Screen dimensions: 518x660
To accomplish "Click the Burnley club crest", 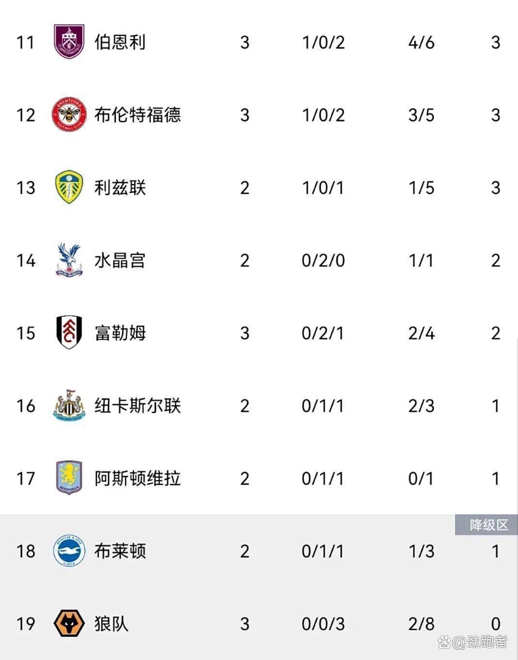I will (69, 42).
